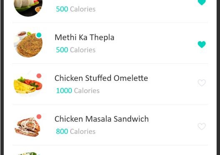The image size is (220, 155).
Task: Open Methi Ka Thepla dish photo
Action: (x=28, y=44)
